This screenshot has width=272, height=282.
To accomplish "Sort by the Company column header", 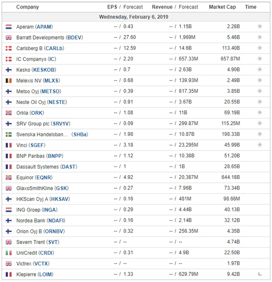I will pyautogui.click(x=27, y=7).
